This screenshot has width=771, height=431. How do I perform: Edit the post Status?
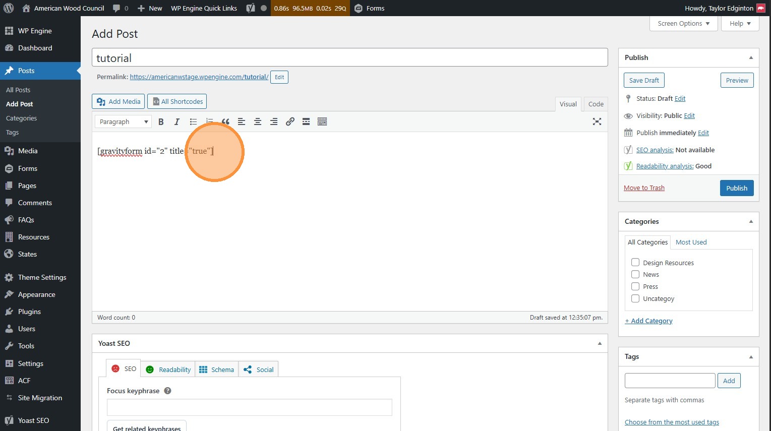(x=680, y=99)
